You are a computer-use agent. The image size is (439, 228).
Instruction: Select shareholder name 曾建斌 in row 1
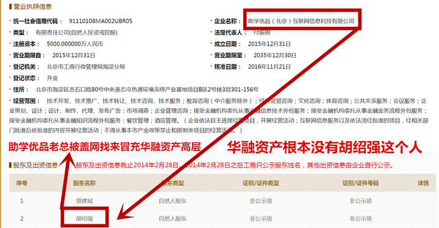84,201
